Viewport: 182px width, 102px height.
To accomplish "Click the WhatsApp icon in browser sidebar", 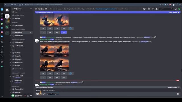I will click(2, 24).
